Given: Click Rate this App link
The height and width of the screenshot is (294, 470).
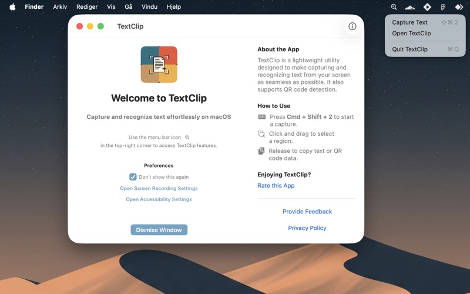Looking at the screenshot, I should (276, 185).
